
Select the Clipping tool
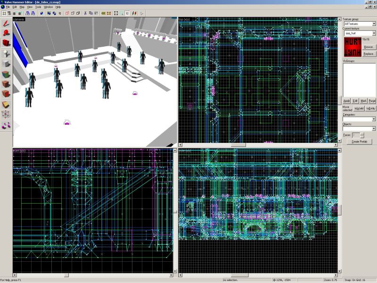(6, 104)
